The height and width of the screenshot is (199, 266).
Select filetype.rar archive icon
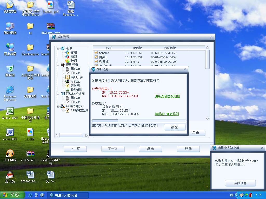tap(51, 28)
